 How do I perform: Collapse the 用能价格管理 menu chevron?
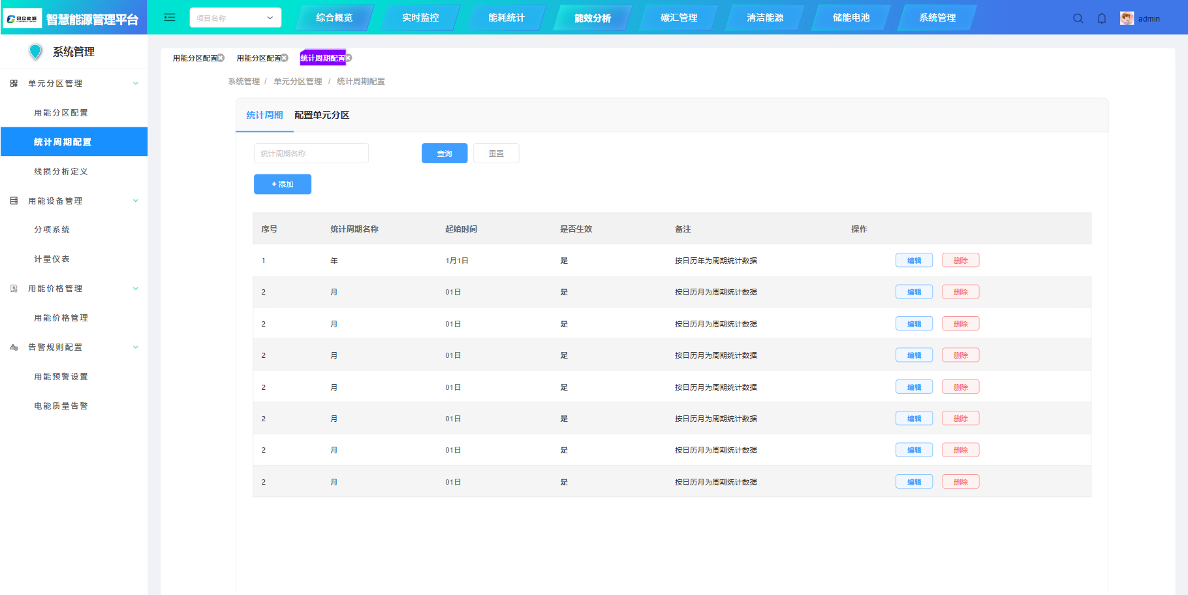[136, 289]
